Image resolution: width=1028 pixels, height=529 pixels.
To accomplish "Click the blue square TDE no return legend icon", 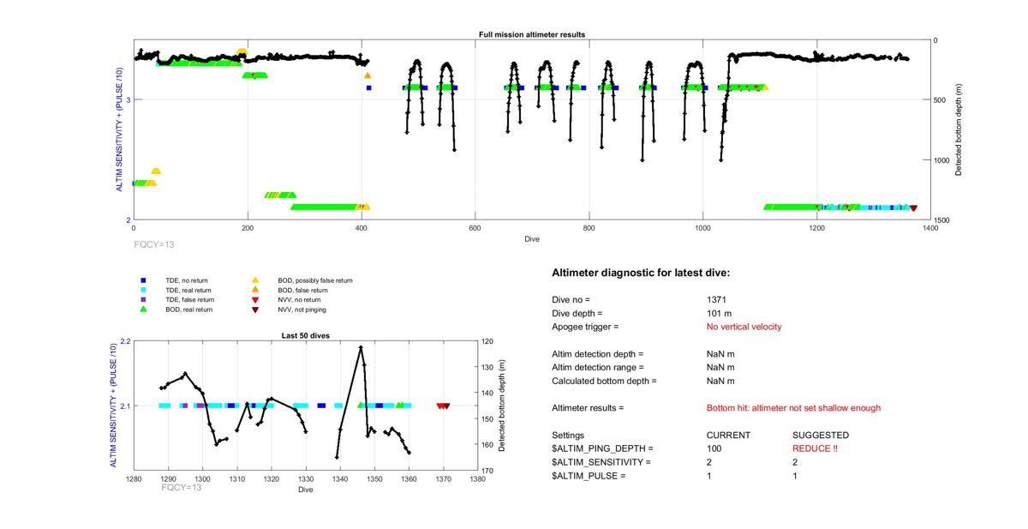I will [143, 280].
